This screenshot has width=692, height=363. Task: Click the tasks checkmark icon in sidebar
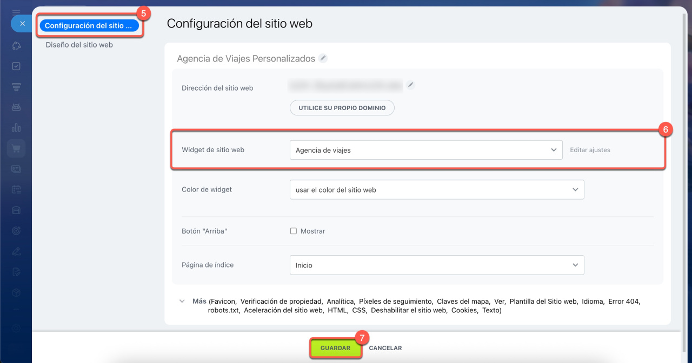point(16,66)
